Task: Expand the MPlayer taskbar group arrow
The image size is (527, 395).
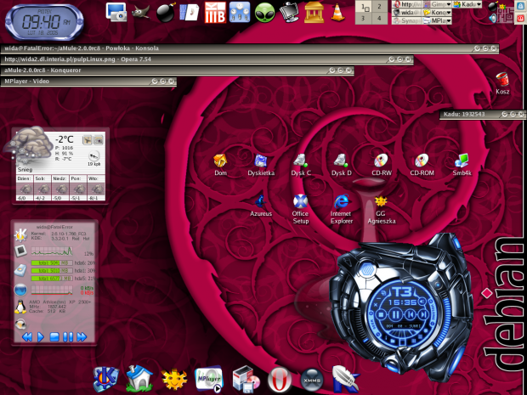Action: (449, 21)
